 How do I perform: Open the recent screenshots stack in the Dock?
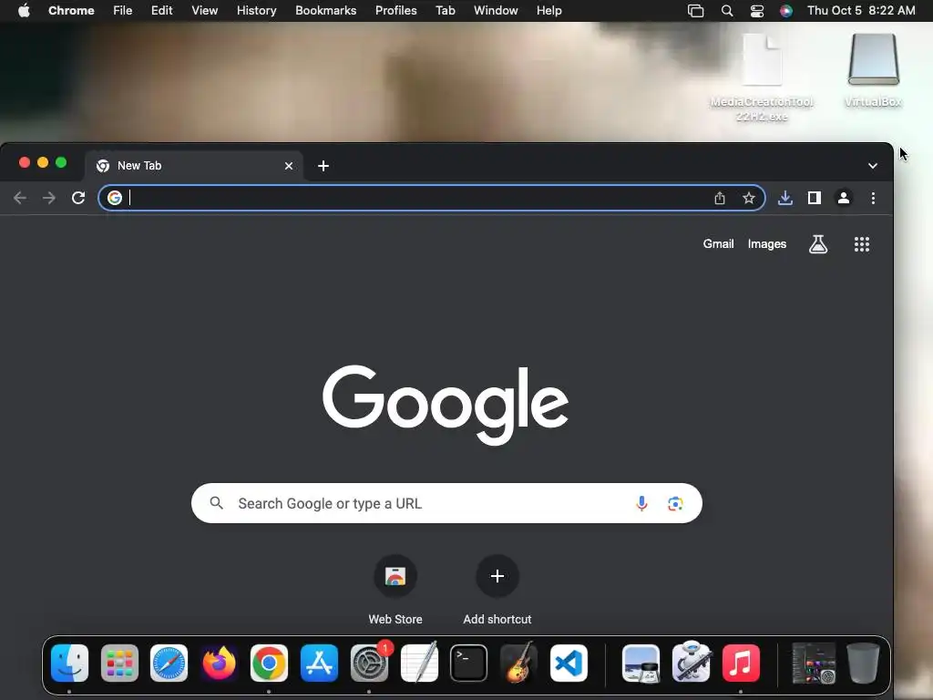(814, 664)
